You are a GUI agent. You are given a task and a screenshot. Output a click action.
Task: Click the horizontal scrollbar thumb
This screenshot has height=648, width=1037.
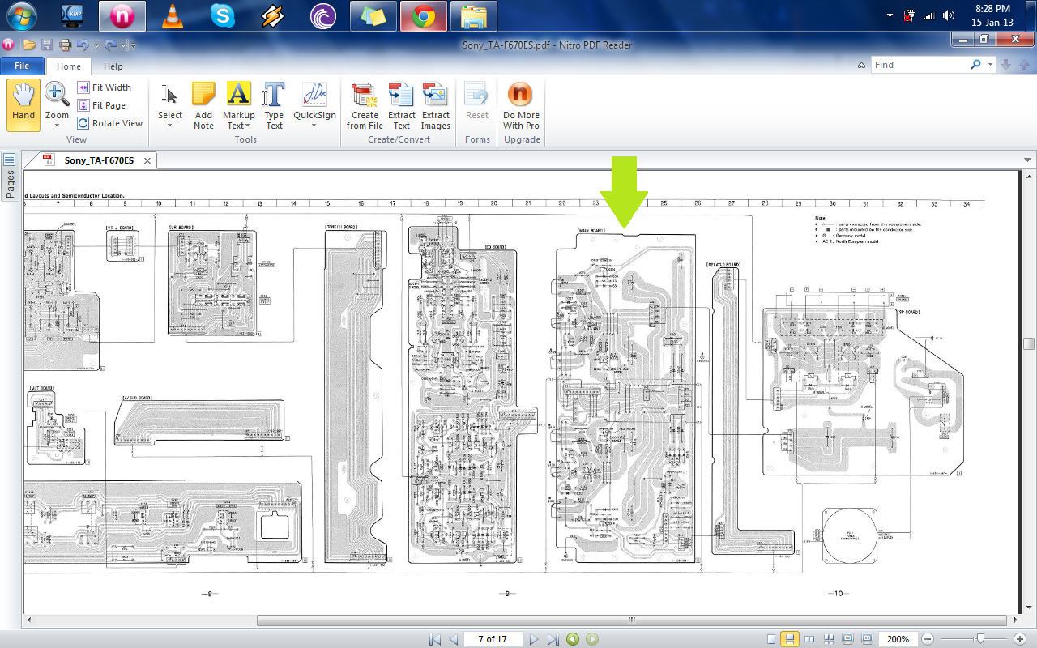point(633,620)
